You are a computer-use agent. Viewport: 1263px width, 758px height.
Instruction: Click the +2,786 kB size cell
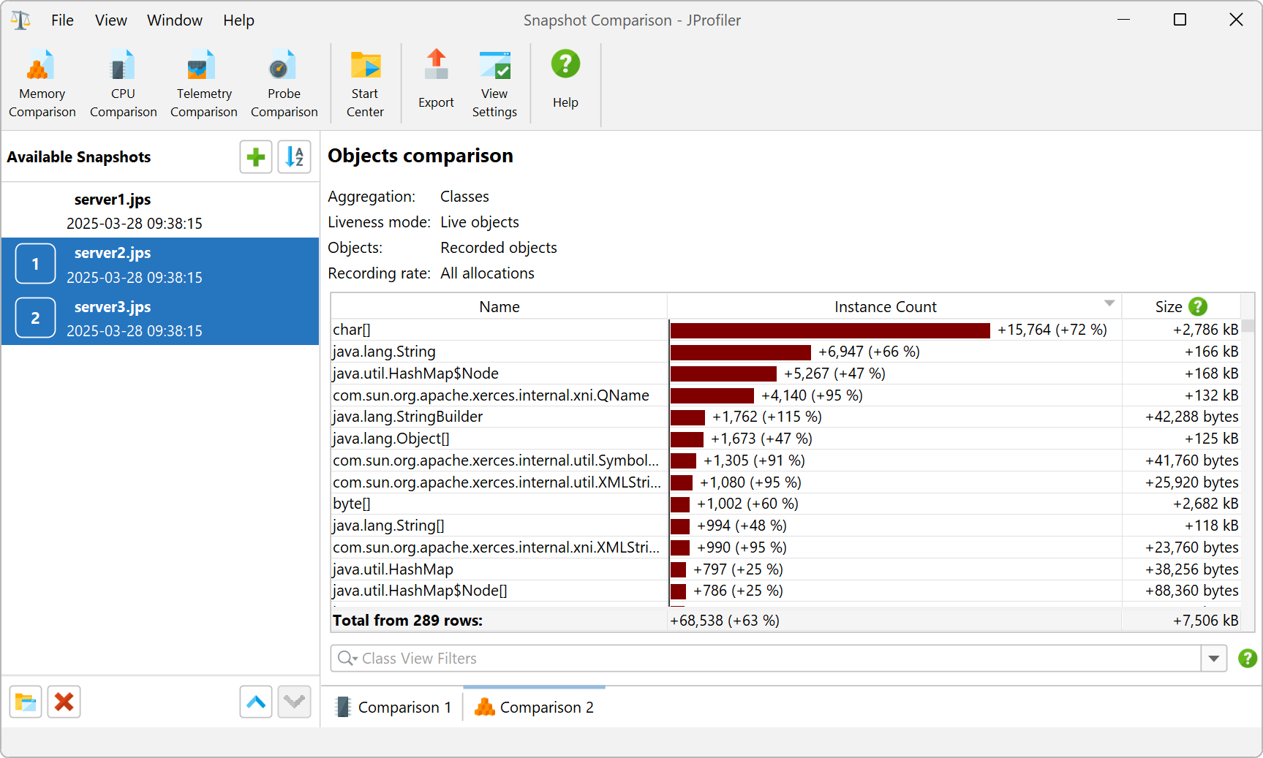(1206, 330)
